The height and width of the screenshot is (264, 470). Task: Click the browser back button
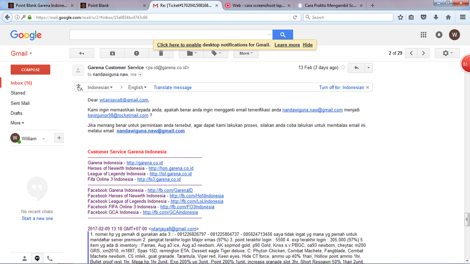point(7,17)
